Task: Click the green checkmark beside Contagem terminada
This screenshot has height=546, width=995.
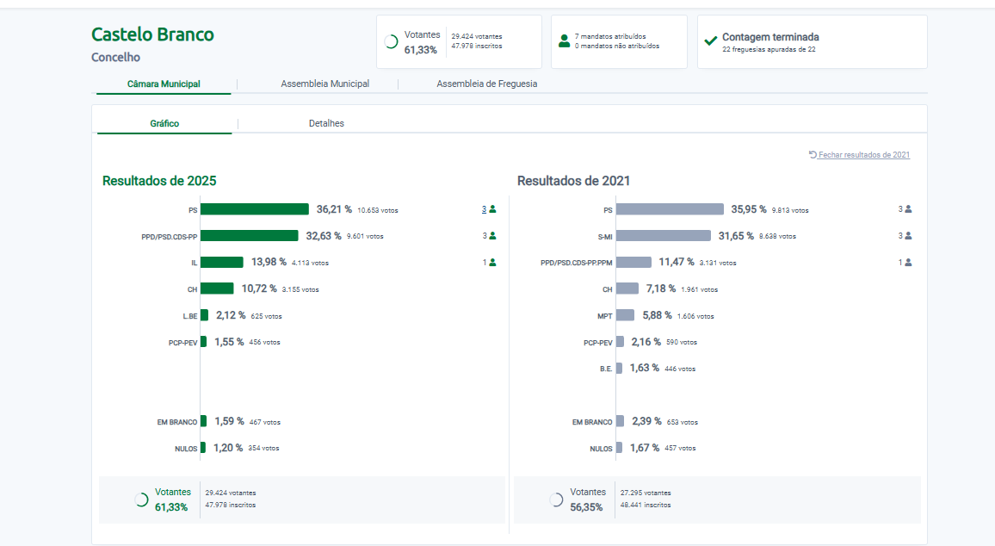Action: (710, 40)
